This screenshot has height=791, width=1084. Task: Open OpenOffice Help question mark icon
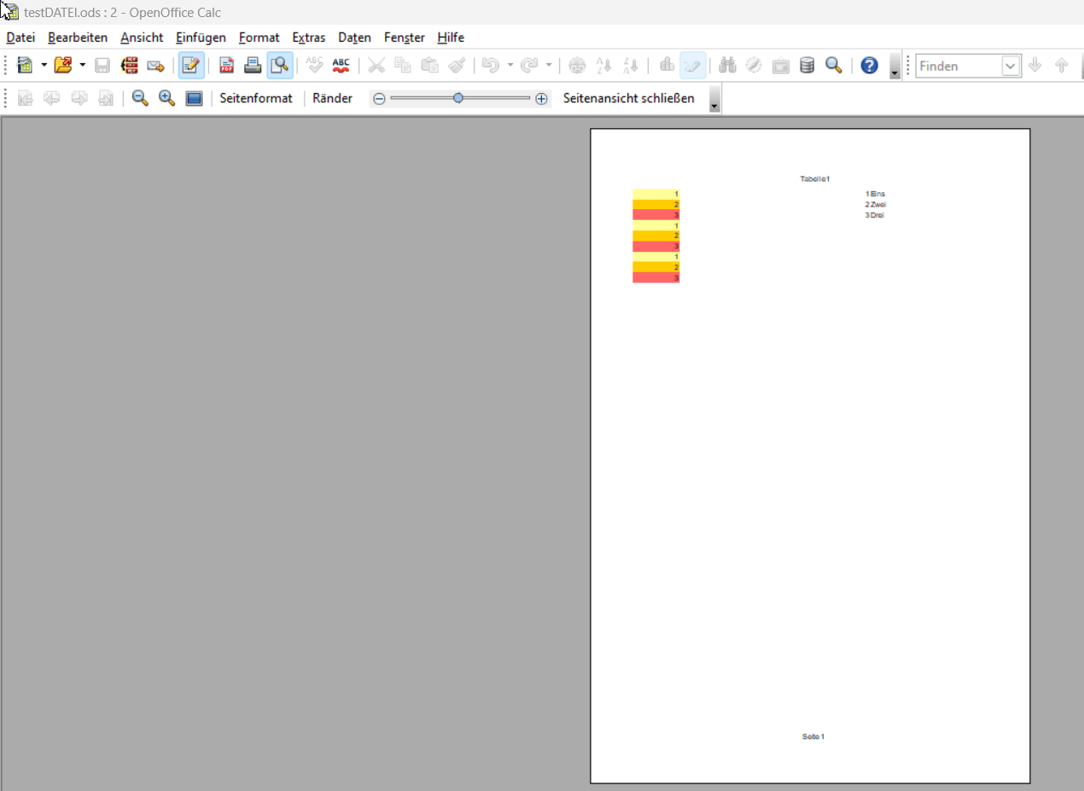tap(870, 66)
